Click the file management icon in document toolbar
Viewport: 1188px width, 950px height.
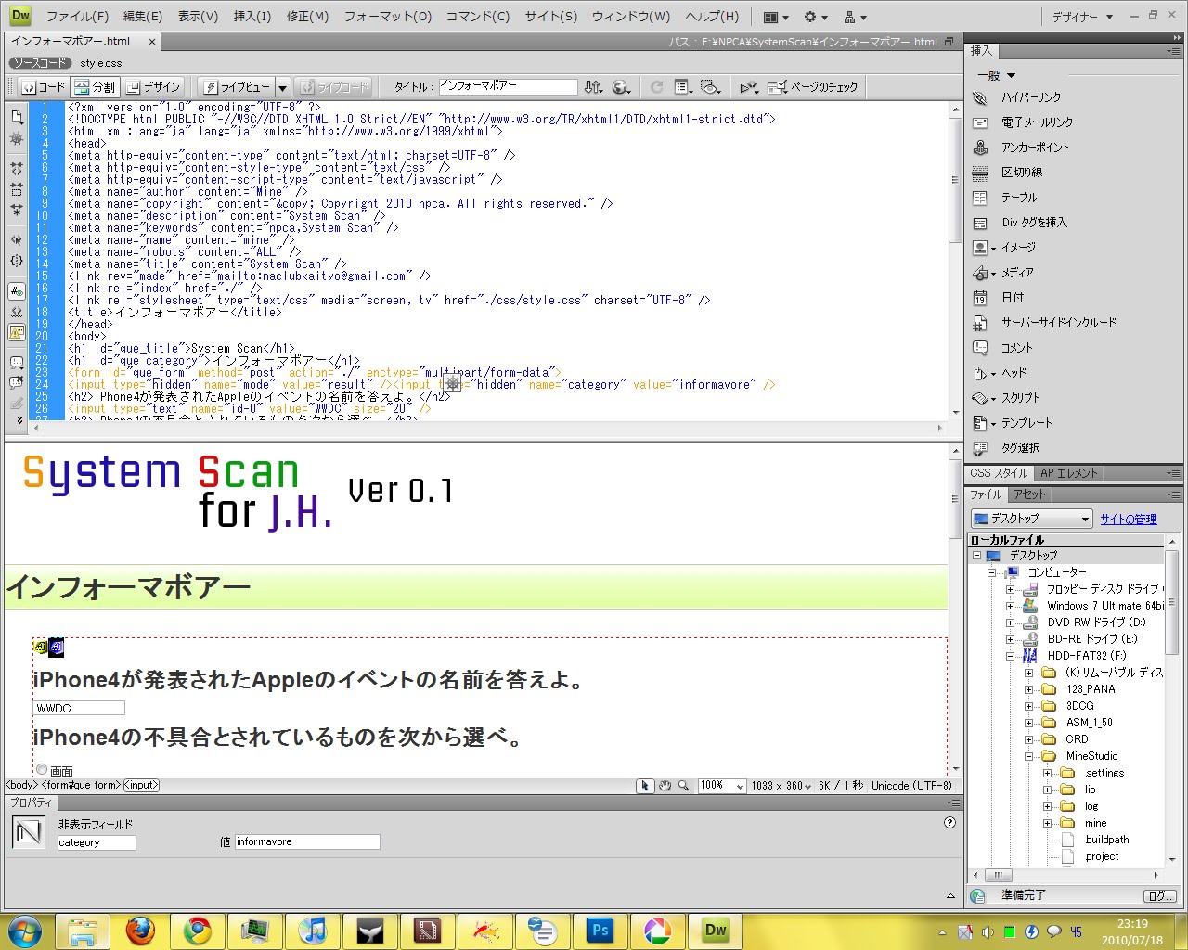point(594,87)
